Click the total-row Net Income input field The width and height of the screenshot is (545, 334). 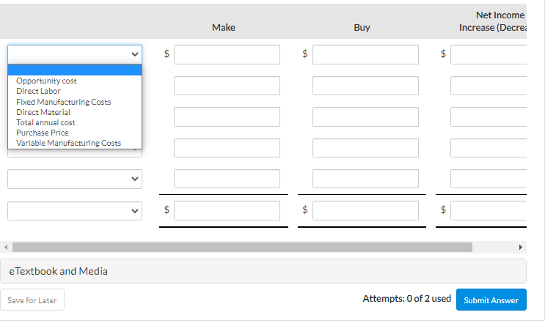[489, 210]
